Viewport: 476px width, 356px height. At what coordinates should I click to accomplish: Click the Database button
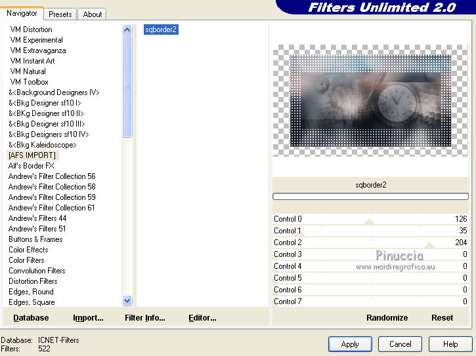coord(31,318)
